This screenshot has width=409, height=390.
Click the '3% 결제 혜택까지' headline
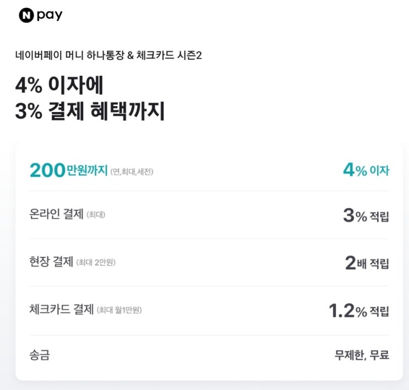click(90, 111)
